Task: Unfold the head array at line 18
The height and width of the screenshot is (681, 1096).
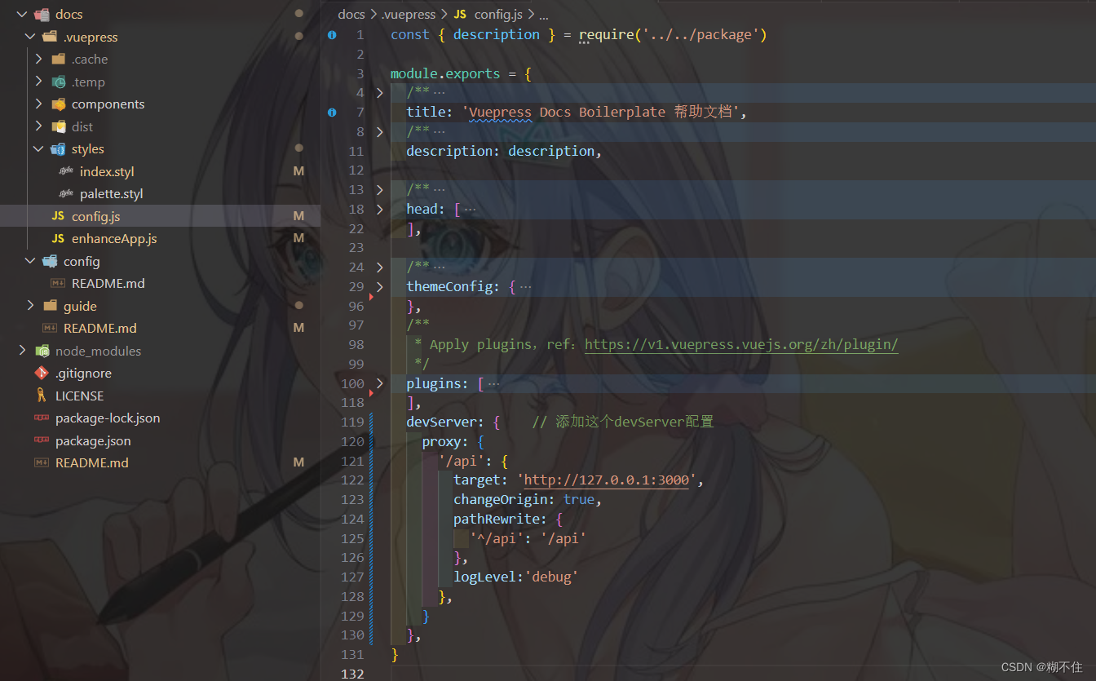Action: coord(379,209)
